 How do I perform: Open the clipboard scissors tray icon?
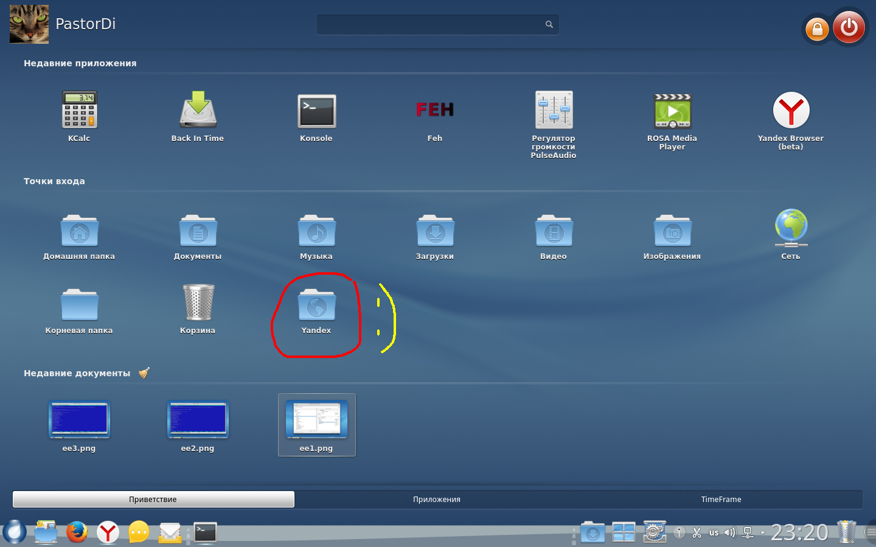pos(697,533)
